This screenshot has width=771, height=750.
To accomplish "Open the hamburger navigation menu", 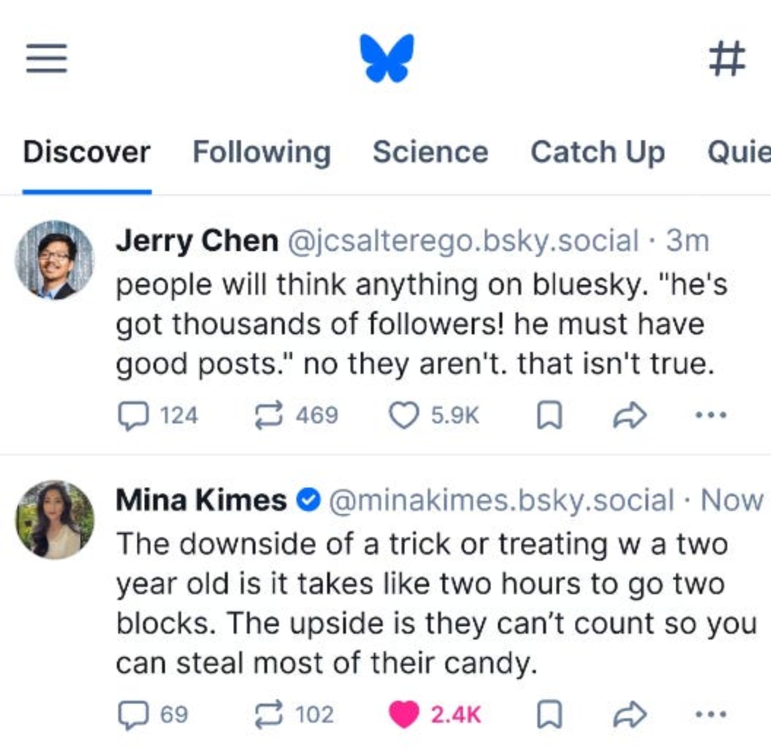I will click(x=47, y=58).
